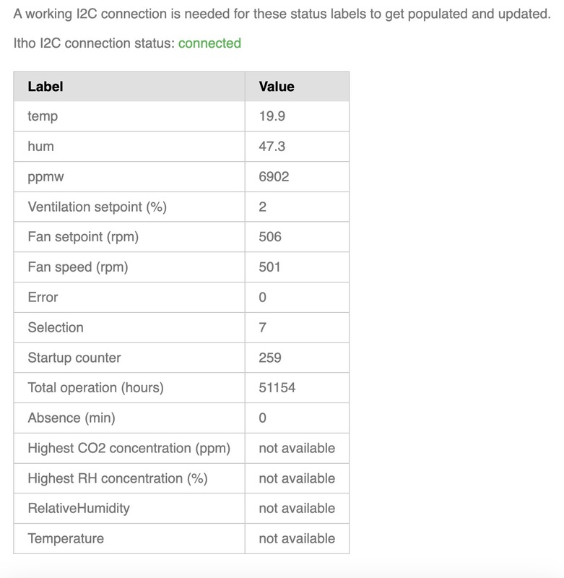Click the "Value" column header

pyautogui.click(x=277, y=87)
